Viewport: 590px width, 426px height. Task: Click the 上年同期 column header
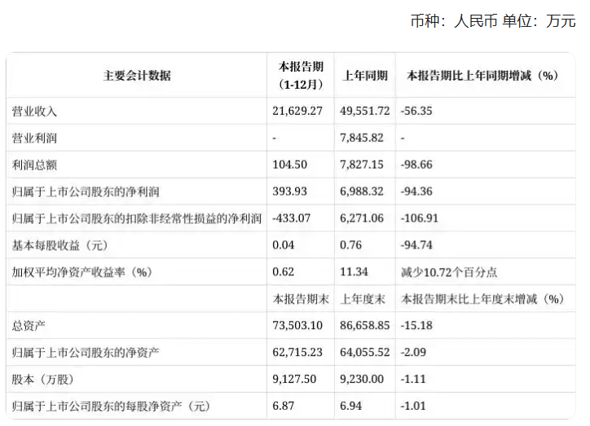pos(363,76)
